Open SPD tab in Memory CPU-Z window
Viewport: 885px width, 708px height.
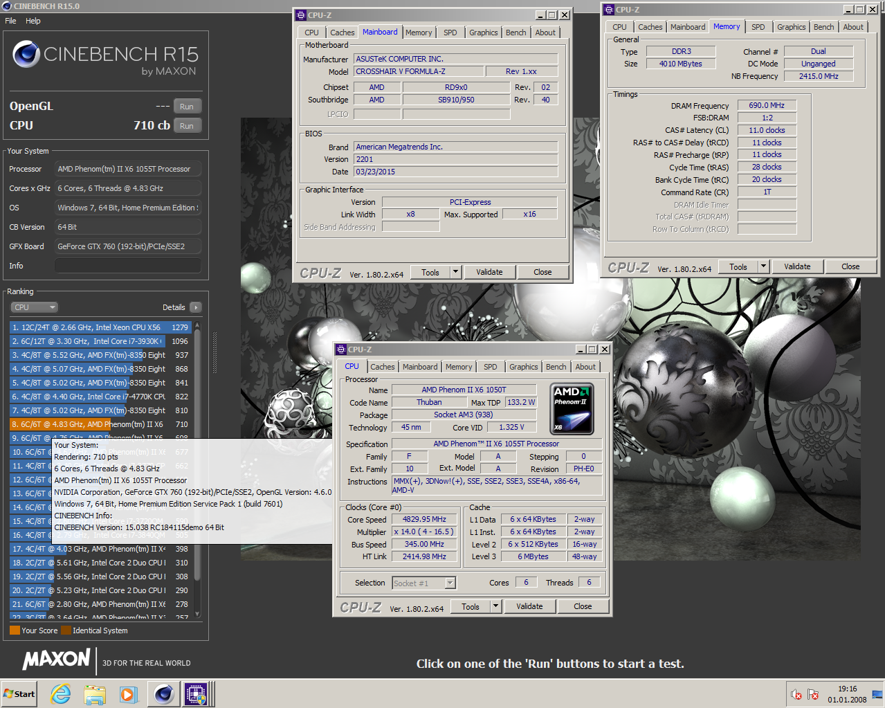(x=758, y=27)
